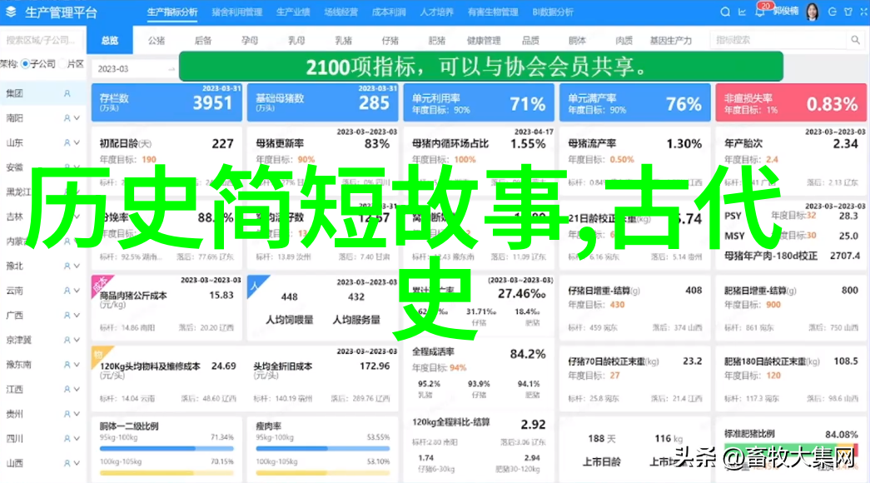Click the person icon beside 集团
870x483 pixels.
coord(67,94)
